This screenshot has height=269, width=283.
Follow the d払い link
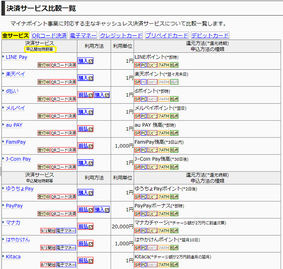[x=12, y=91]
